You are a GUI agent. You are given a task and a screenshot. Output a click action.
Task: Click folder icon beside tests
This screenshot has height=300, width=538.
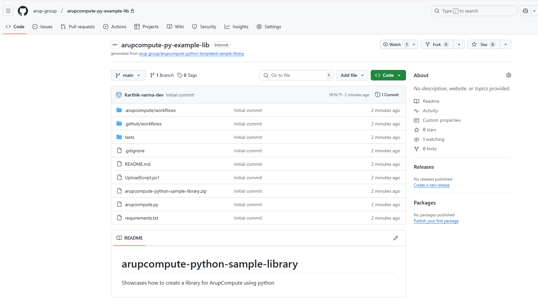click(119, 137)
